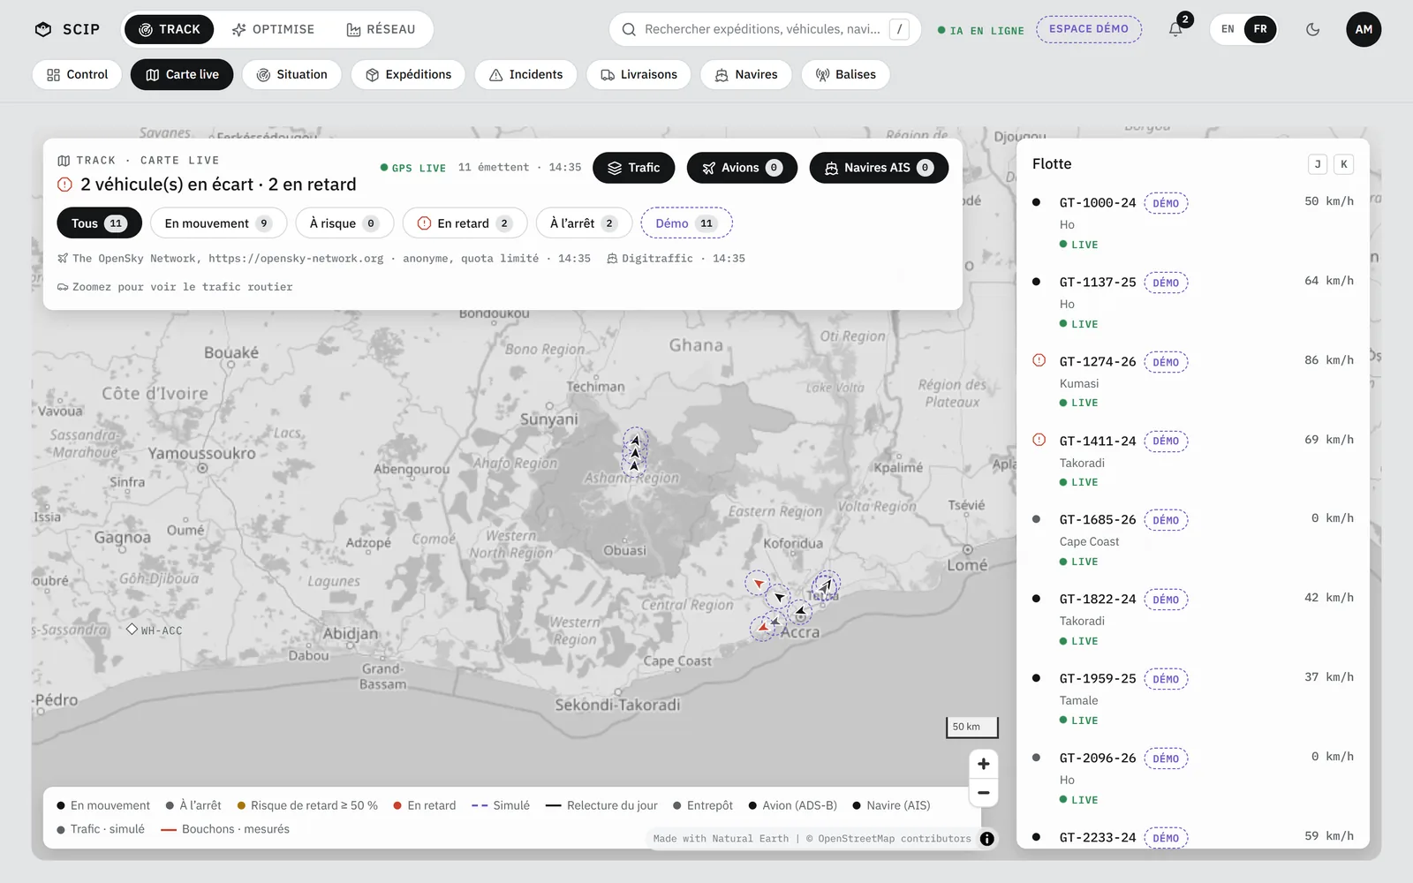Screen dimensions: 1413x883
Task: Open the Balises tab
Action: (x=845, y=74)
